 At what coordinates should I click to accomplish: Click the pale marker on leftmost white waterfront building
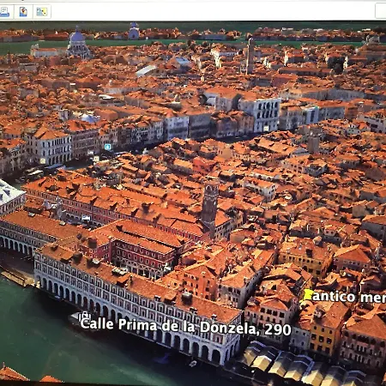click(43, 161)
